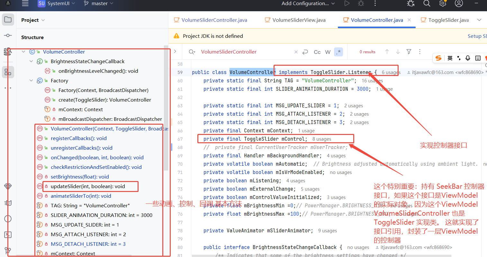
Task: Open Search Everywhere magnifier icon
Action: point(427,4)
